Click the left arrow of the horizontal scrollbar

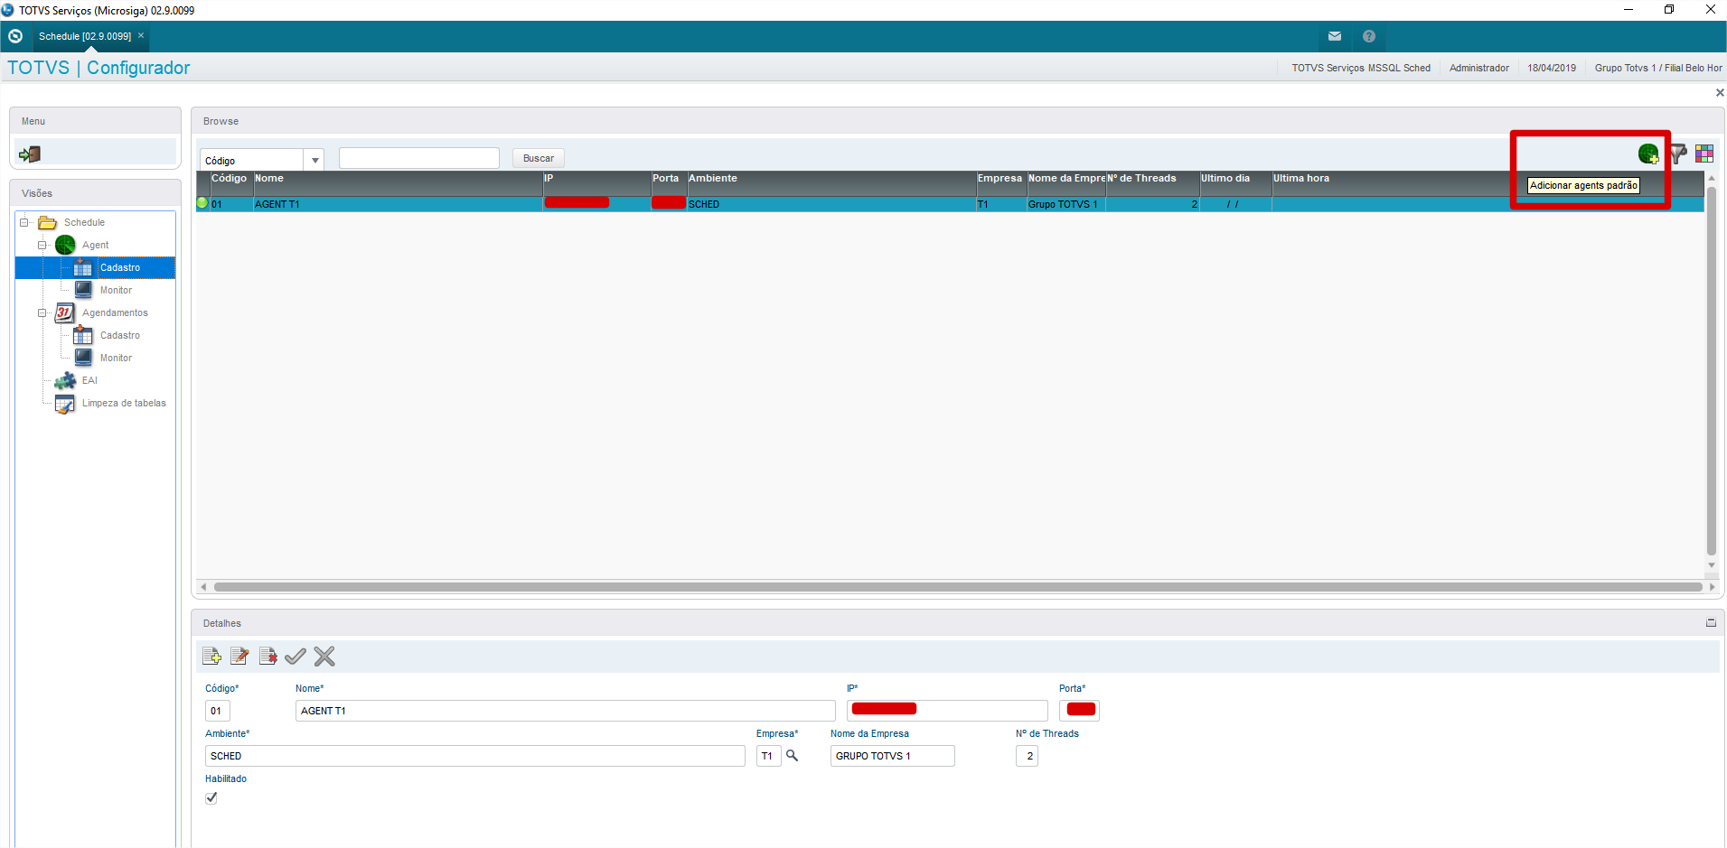(x=203, y=587)
